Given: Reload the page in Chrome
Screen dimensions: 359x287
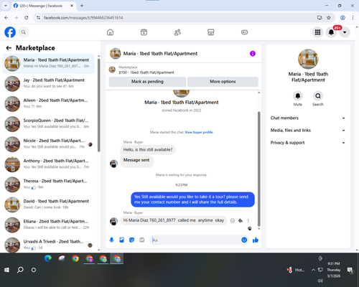Looking at the screenshot, I should click(27, 18).
